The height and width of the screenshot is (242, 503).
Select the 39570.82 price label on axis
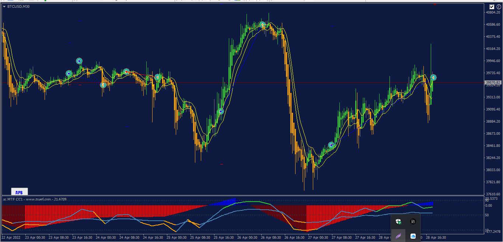click(493, 83)
